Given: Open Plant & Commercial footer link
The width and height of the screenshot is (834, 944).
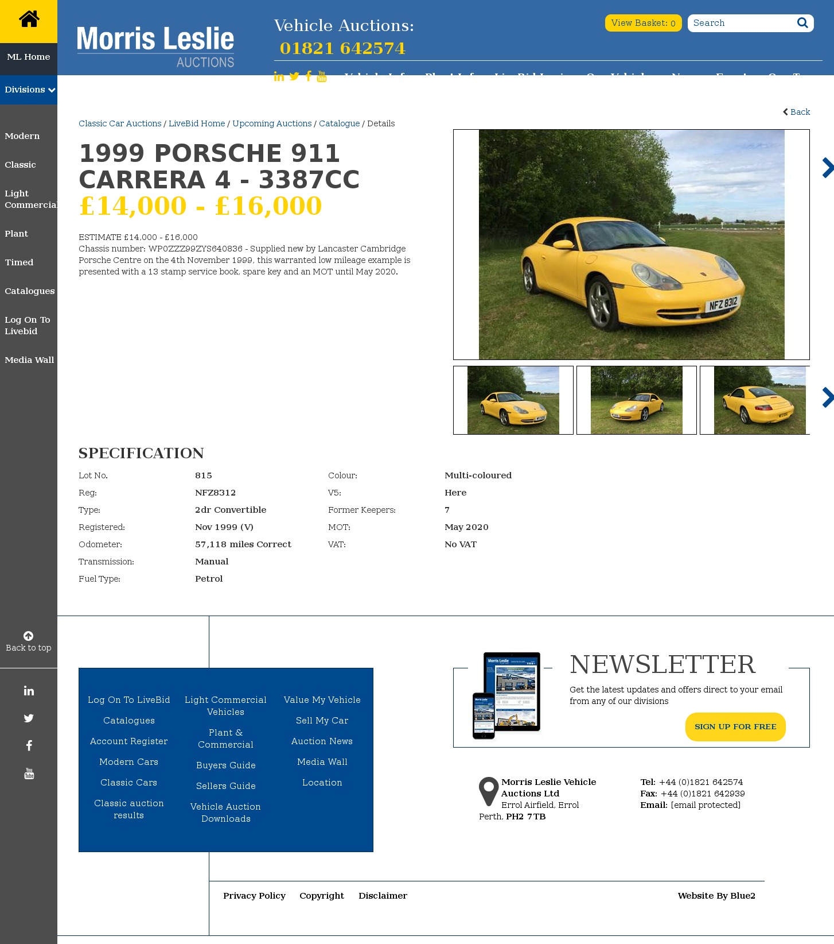Looking at the screenshot, I should point(226,738).
